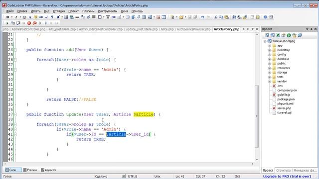Switch to AuthServiceProvider.php tab
The height and width of the screenshot is (179, 319).
194,29
